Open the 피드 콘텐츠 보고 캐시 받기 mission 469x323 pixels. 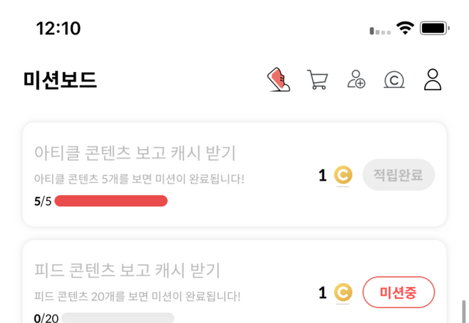coord(128,270)
